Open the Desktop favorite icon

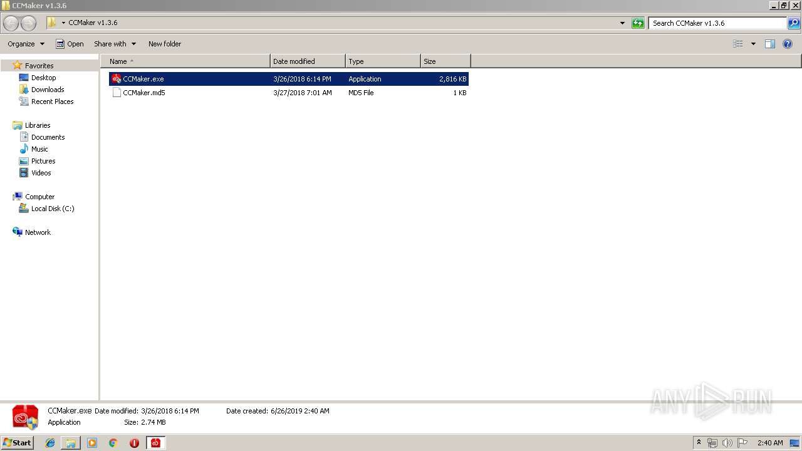(x=24, y=78)
